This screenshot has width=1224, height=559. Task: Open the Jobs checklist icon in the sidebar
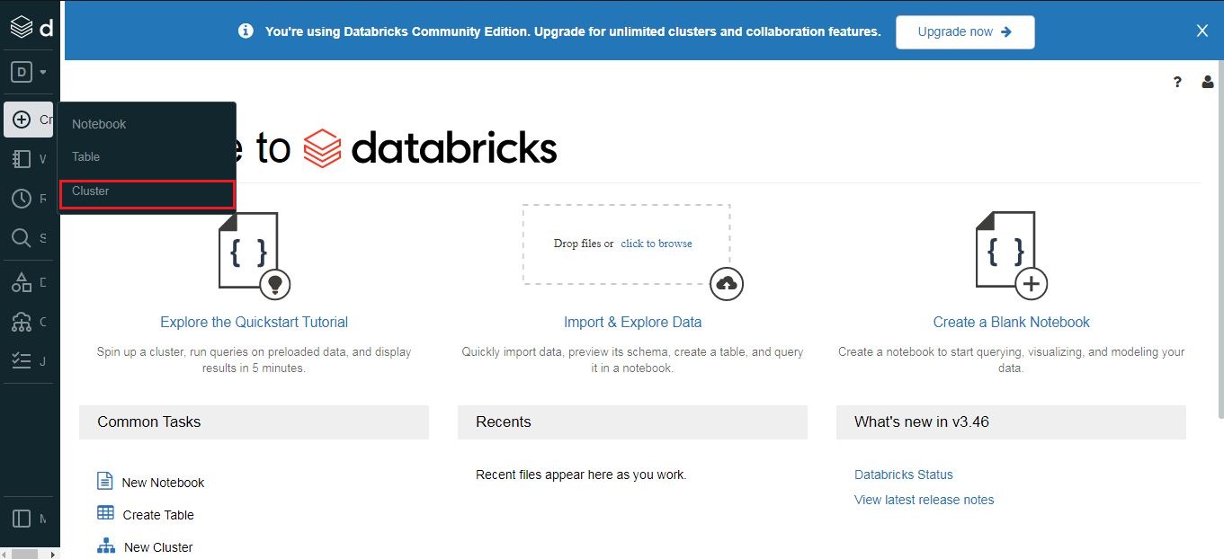coord(22,360)
